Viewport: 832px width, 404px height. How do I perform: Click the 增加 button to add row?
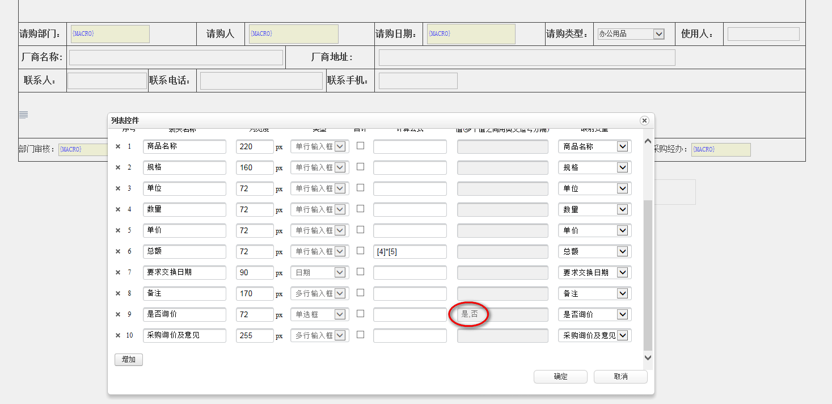pos(129,360)
